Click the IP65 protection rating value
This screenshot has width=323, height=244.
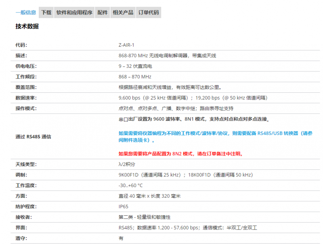pyautogui.click(x=123, y=206)
